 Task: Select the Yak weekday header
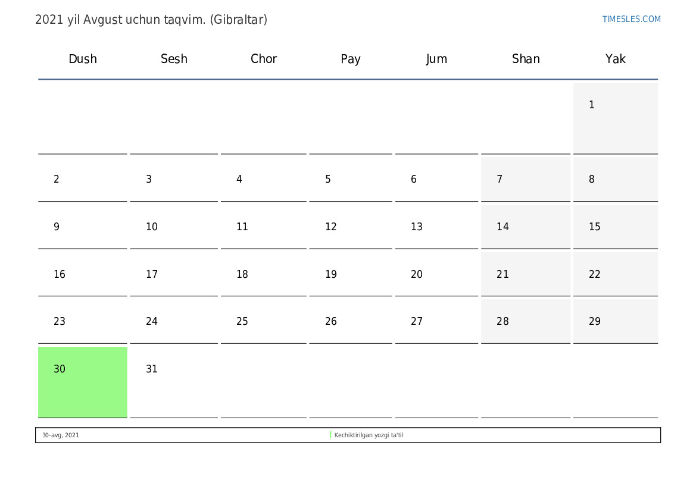[616, 59]
